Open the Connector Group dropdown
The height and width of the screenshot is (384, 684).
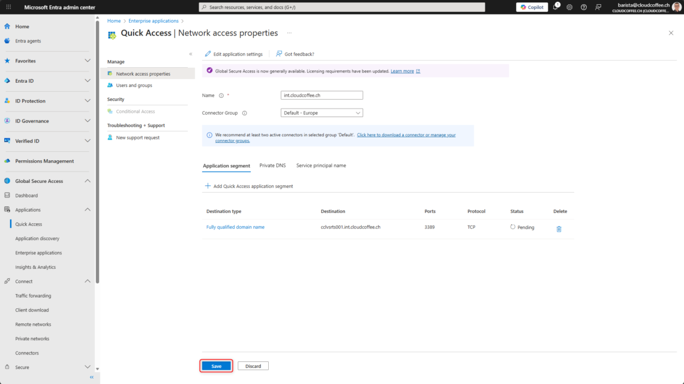(x=322, y=113)
